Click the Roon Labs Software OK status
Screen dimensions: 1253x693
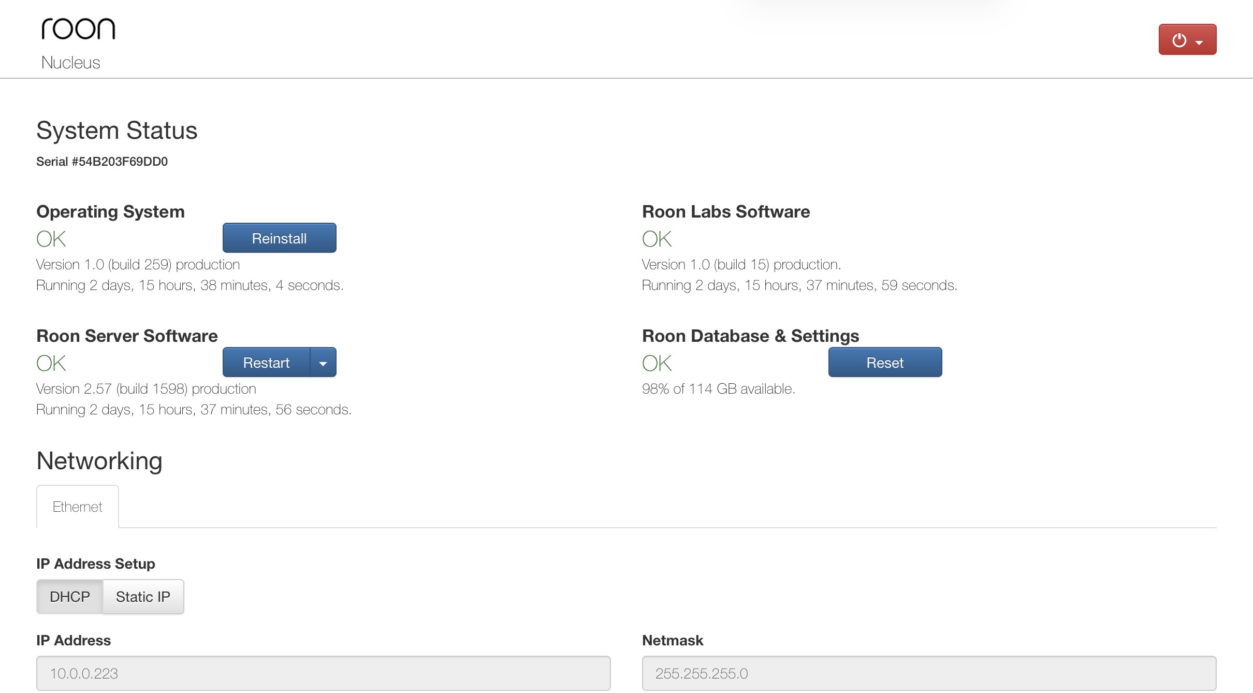tap(657, 239)
